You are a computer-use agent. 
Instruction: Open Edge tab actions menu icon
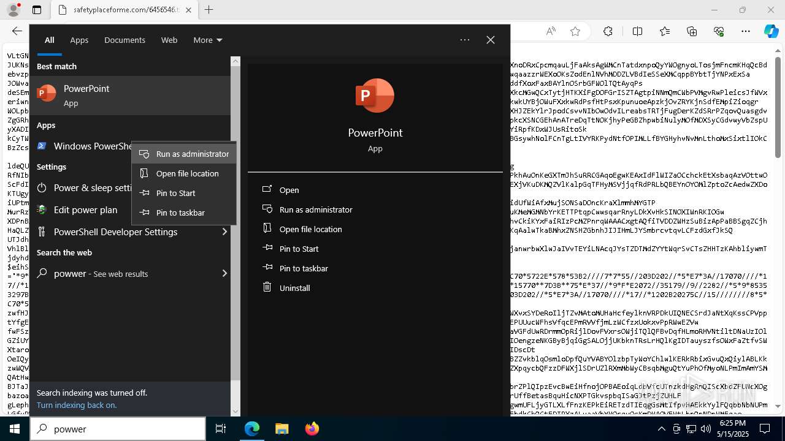click(37, 10)
